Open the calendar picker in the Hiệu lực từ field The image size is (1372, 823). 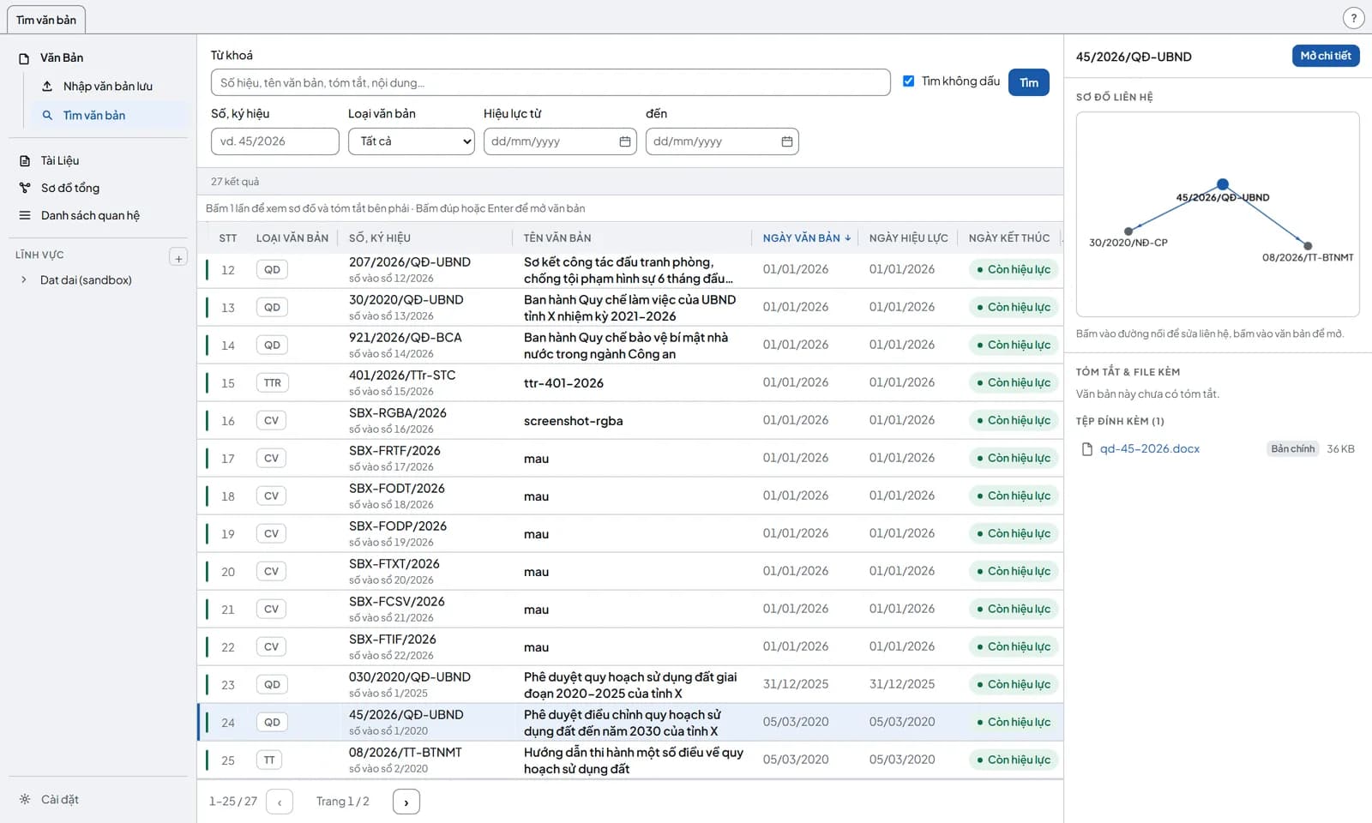[625, 141]
